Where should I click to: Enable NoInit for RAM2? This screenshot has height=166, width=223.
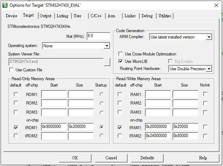[x=205, y=103]
